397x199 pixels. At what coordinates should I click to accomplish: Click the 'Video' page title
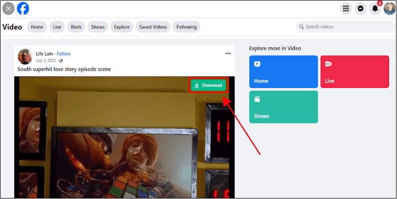12,27
